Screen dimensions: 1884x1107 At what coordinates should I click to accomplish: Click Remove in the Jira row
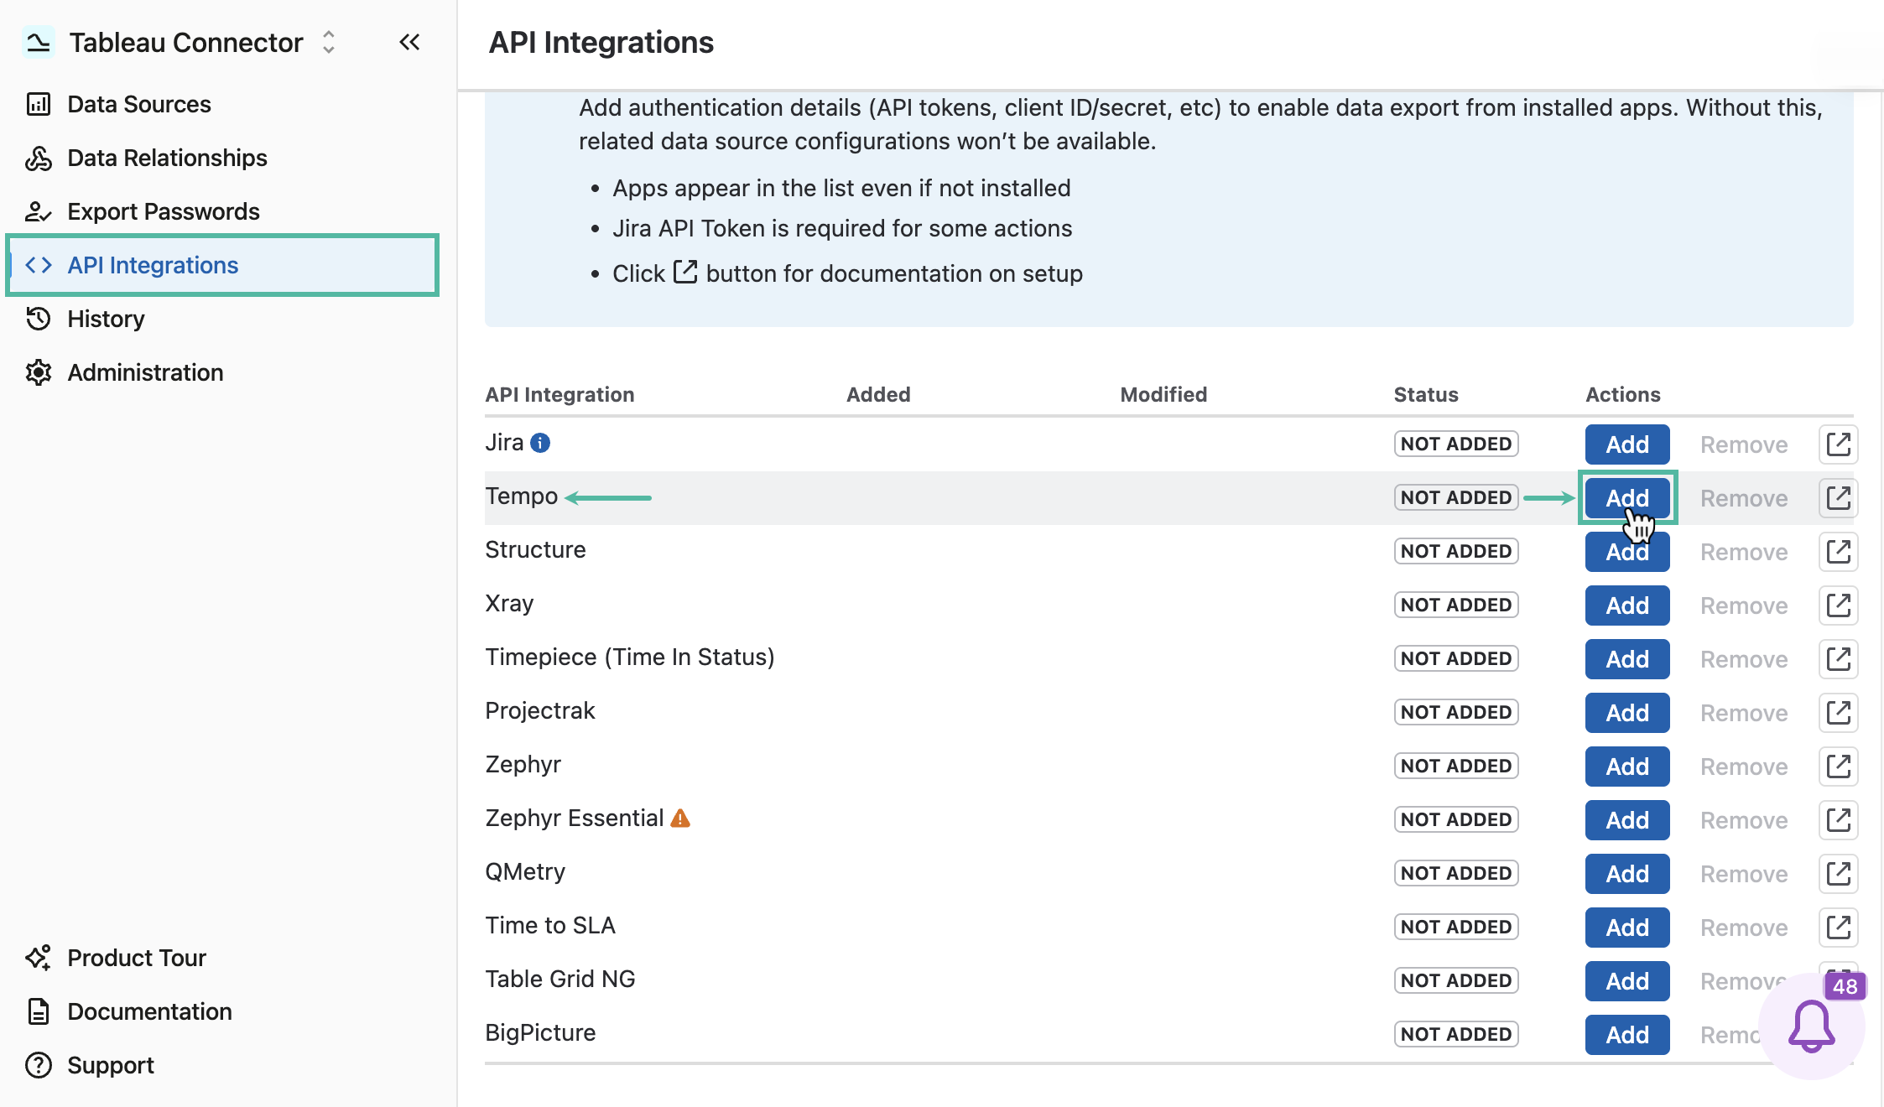click(1744, 444)
